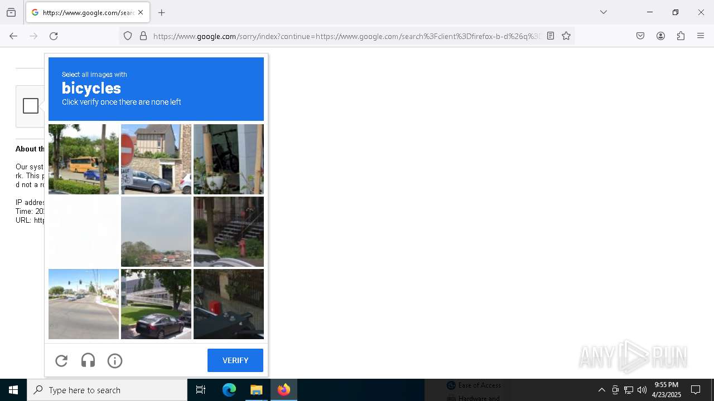Open a new tab with plus button
This screenshot has height=401, width=714.
[x=162, y=12]
